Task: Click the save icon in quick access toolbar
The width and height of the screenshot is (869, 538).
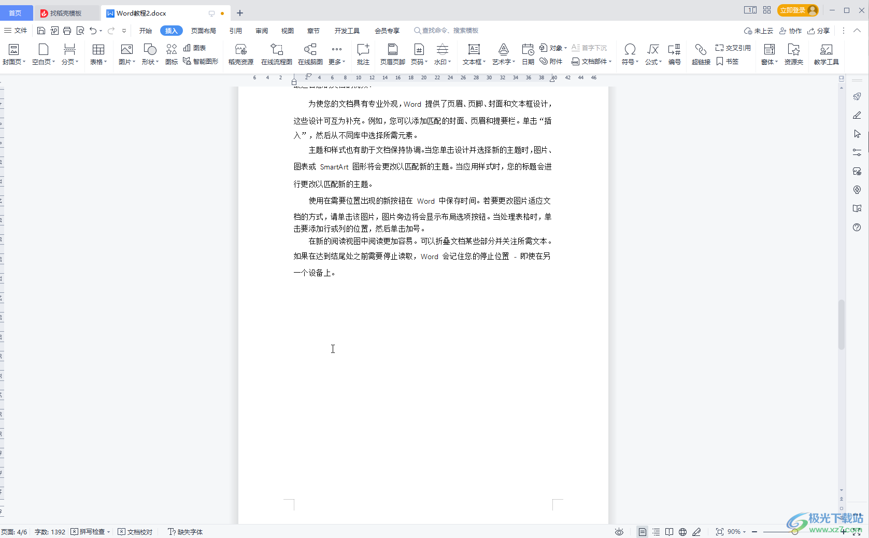Action: 41,31
